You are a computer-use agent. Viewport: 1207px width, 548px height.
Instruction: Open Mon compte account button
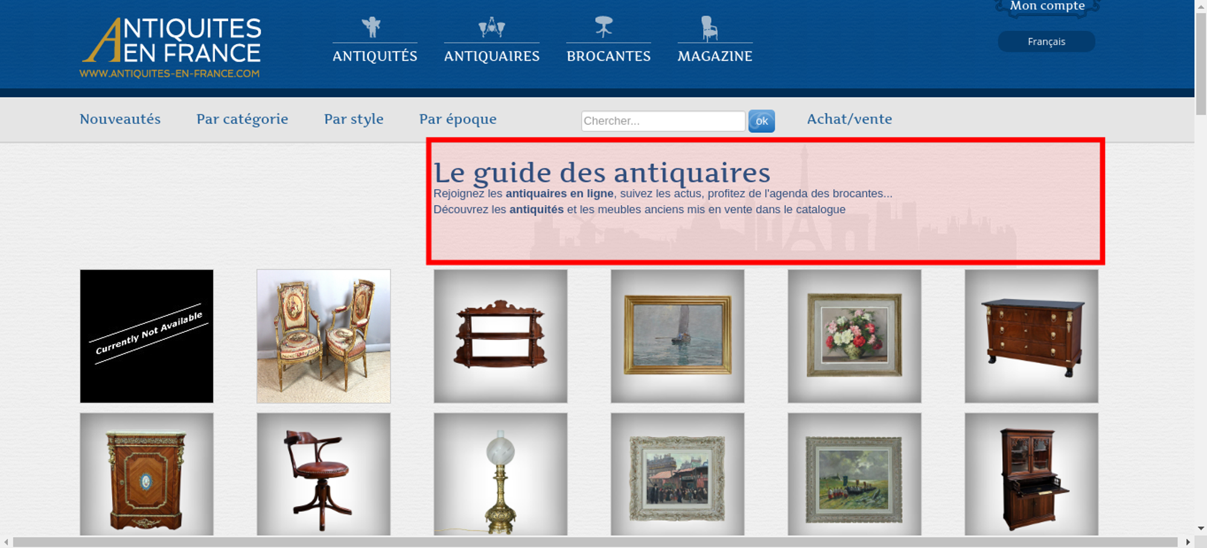1047,7
